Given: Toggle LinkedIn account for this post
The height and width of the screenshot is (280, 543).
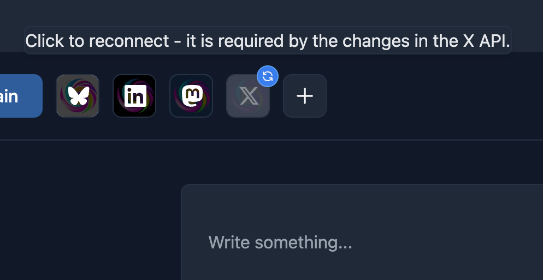Looking at the screenshot, I should tap(134, 96).
